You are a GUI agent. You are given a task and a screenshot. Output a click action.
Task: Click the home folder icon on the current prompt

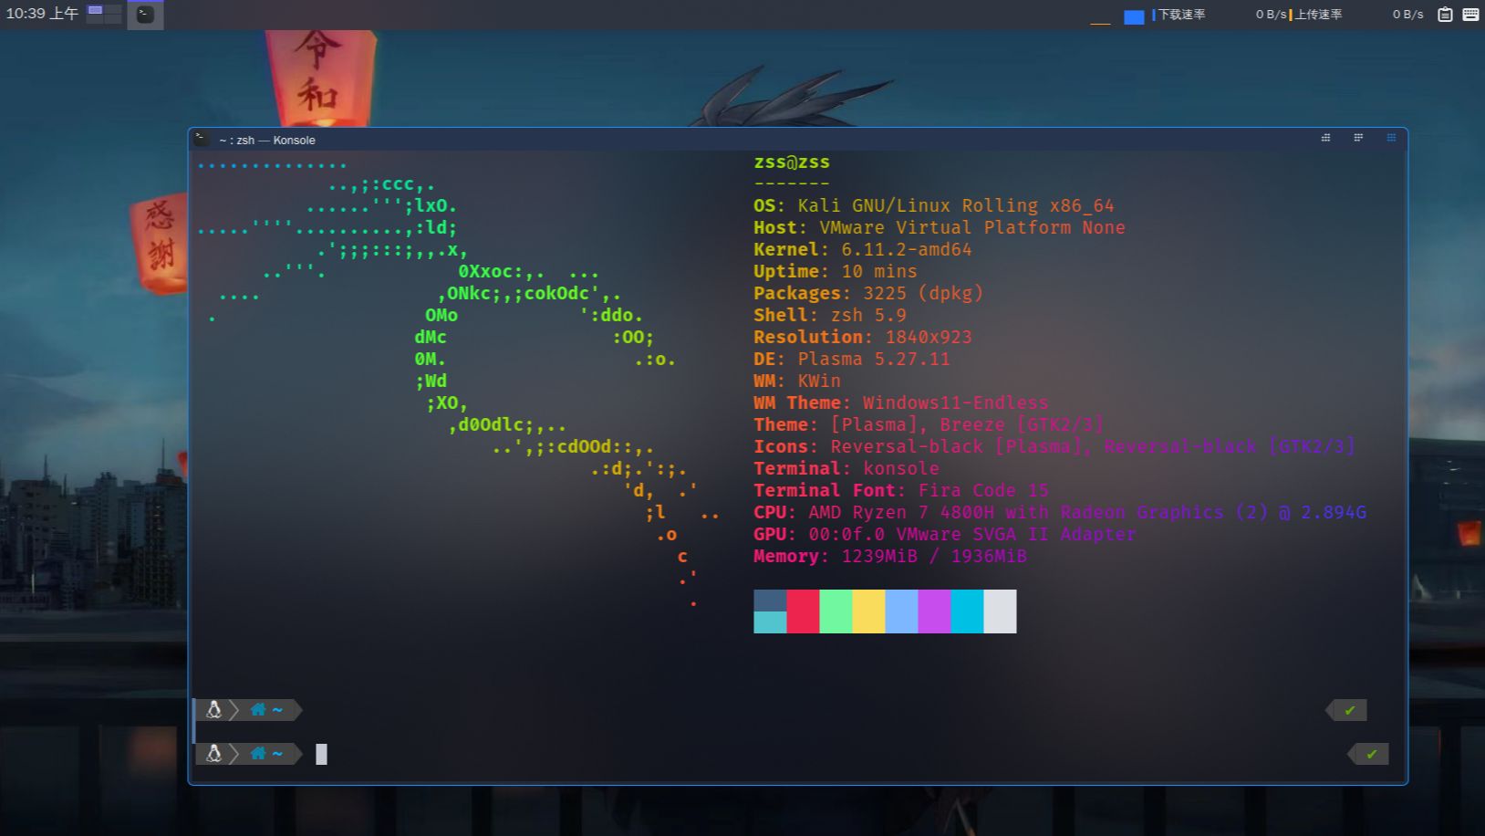(258, 754)
